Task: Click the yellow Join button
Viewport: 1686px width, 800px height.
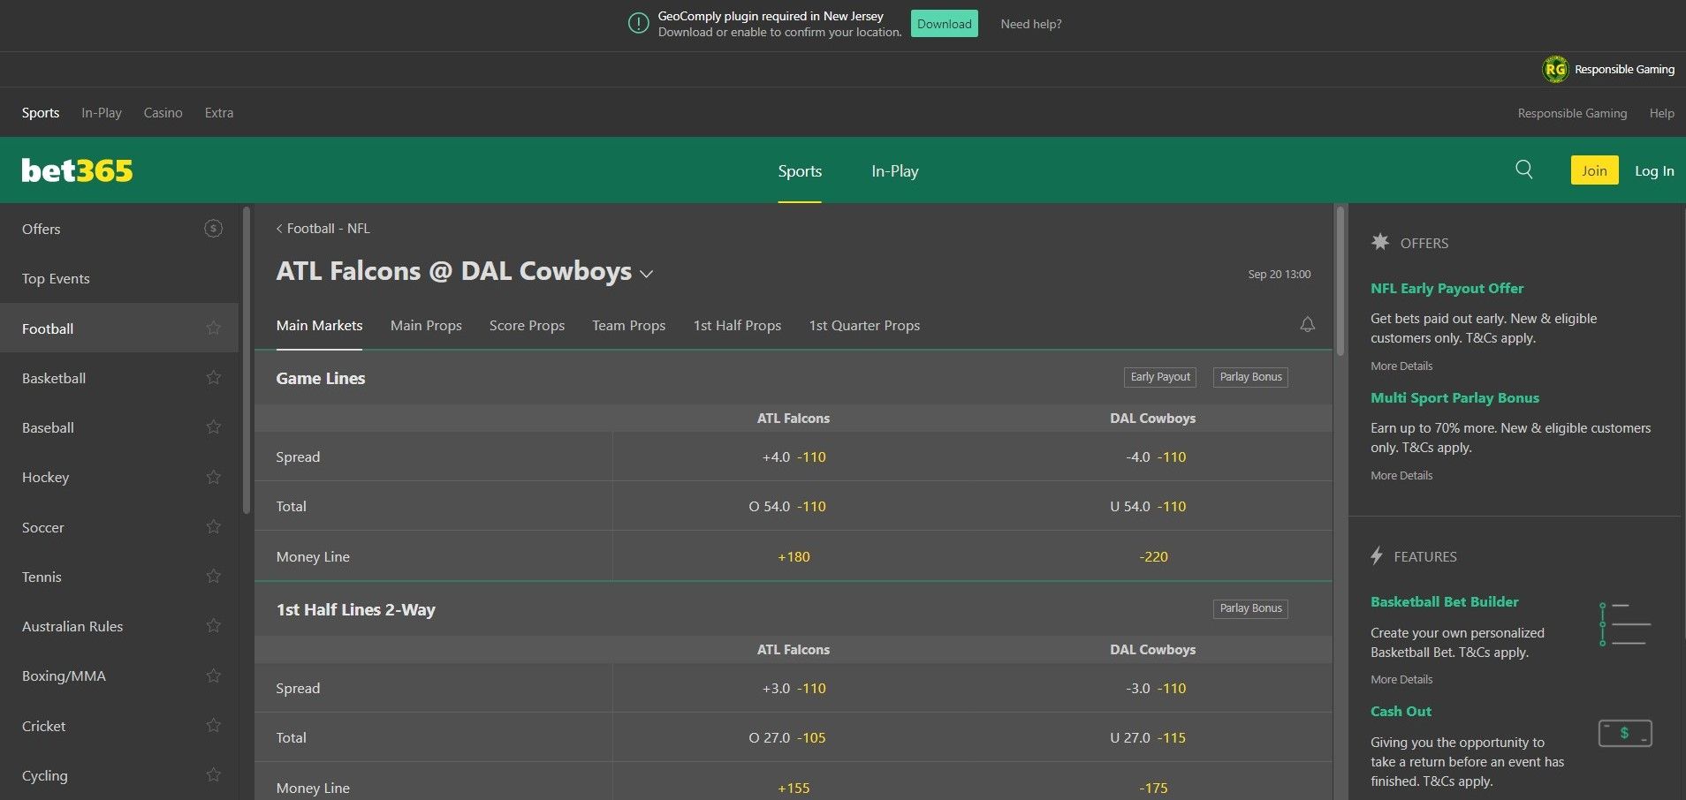Action: (1594, 170)
